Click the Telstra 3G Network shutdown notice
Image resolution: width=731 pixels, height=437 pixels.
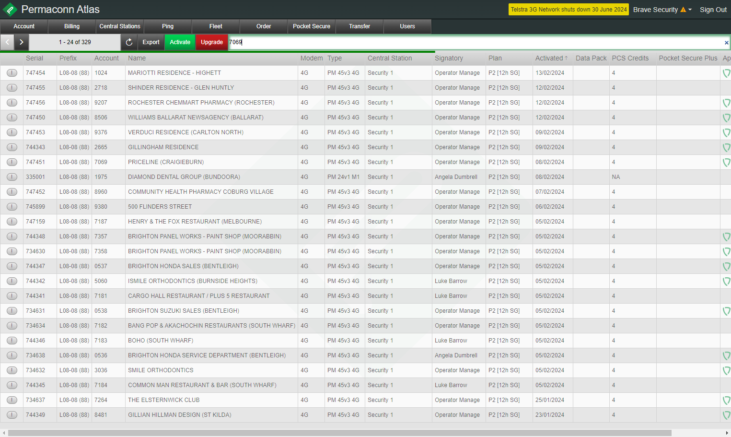pyautogui.click(x=569, y=10)
